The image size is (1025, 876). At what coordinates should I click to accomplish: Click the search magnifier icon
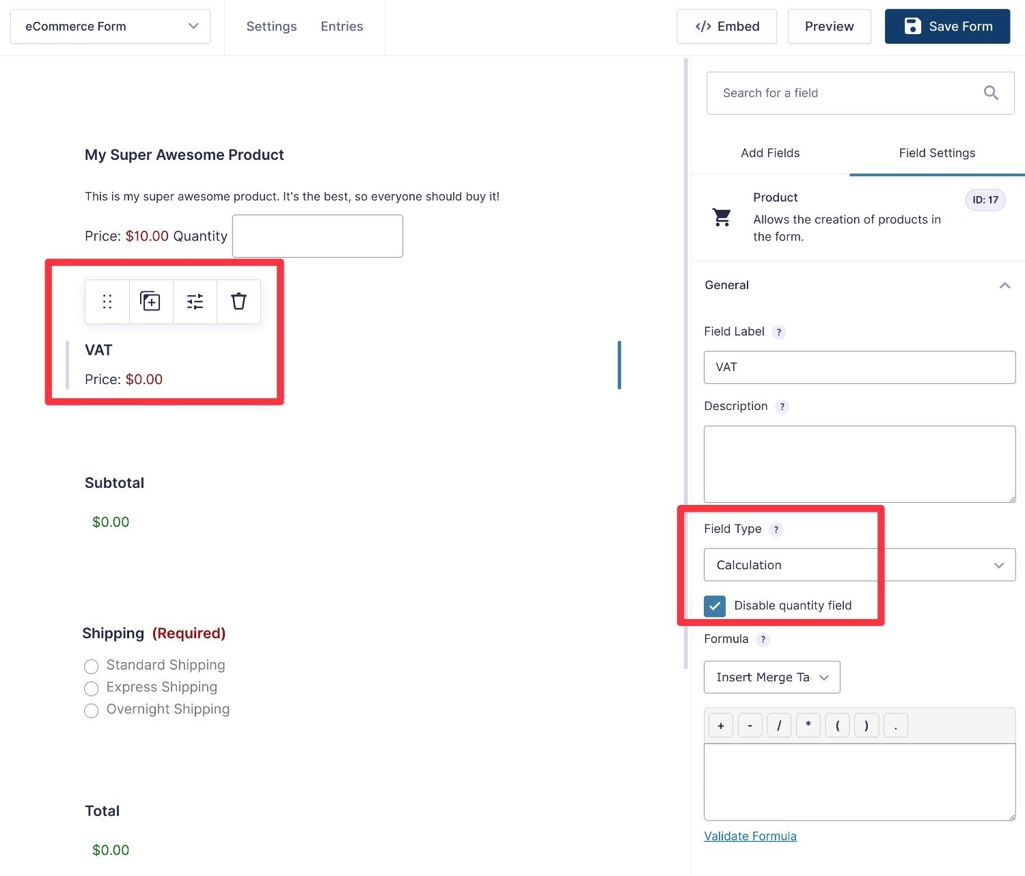tap(991, 93)
